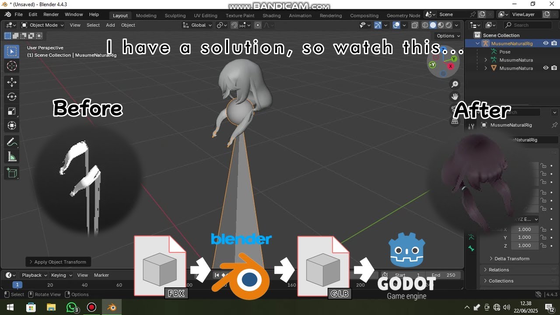The height and width of the screenshot is (315, 560).
Task: Open the transform pivot point menu
Action: [x=222, y=25]
